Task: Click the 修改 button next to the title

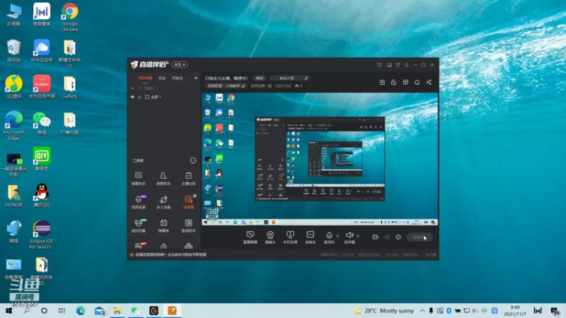Action: pos(260,78)
